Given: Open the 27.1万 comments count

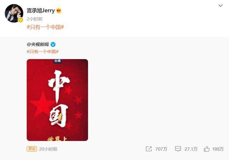Looking at the screenshot, I should pos(191,149).
